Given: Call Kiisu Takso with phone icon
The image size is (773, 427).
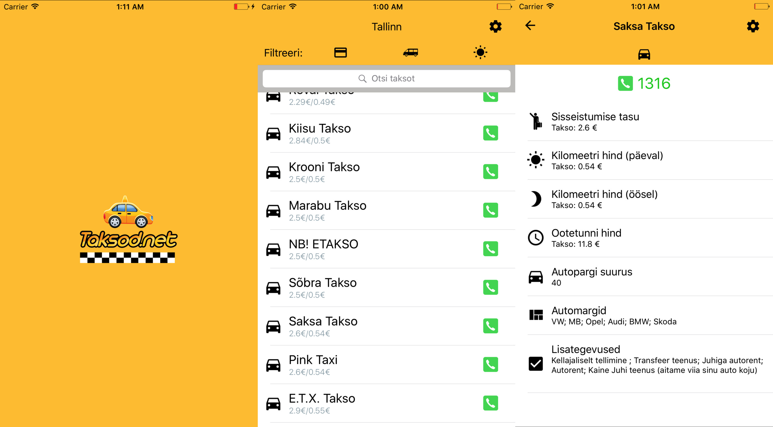Looking at the screenshot, I should pos(490,133).
